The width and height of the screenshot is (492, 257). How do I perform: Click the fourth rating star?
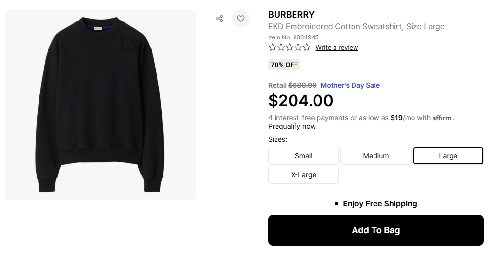[298, 47]
